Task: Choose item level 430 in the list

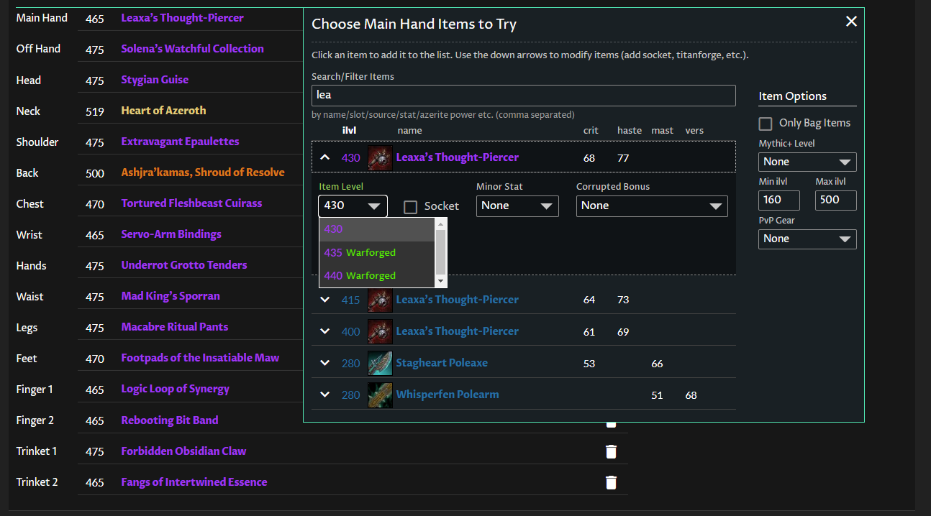Action: coord(377,229)
